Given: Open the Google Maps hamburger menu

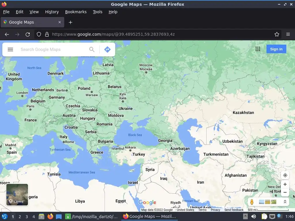Looking at the screenshot, I should coord(10,49).
